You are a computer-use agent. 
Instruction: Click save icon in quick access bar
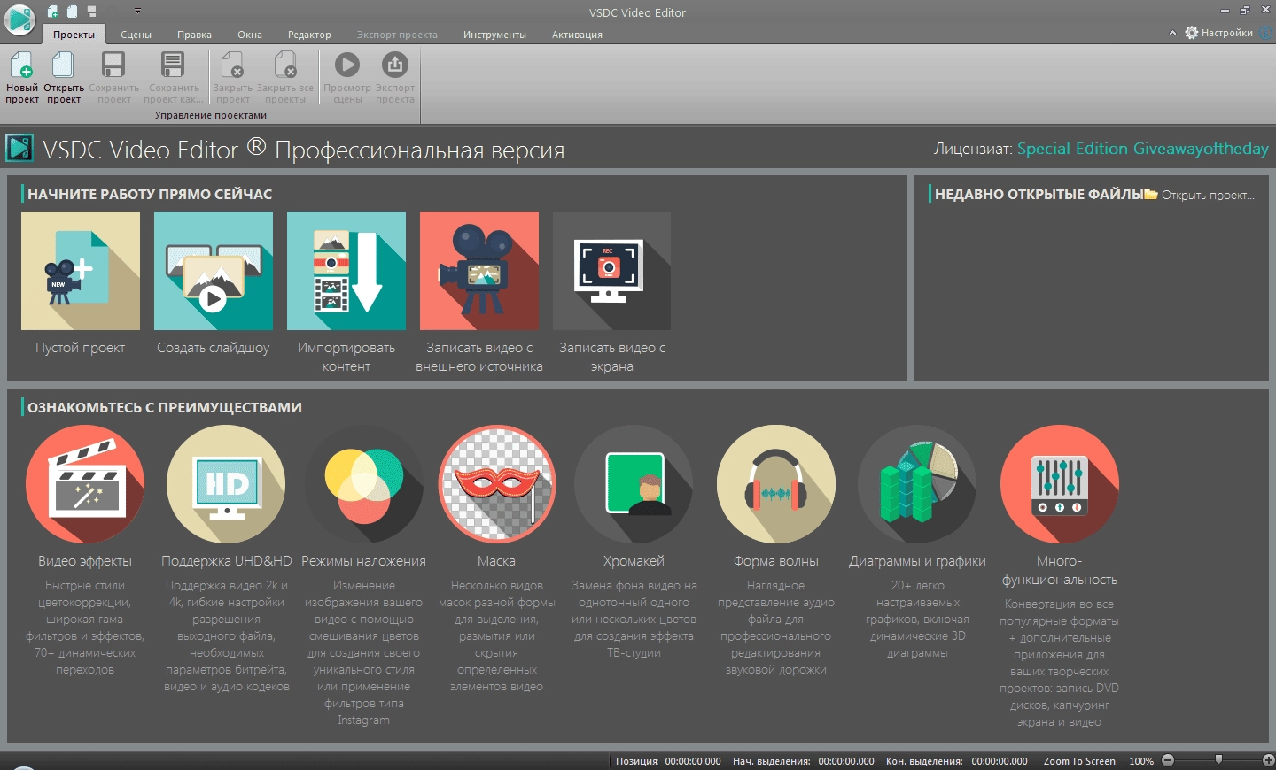[x=91, y=12]
